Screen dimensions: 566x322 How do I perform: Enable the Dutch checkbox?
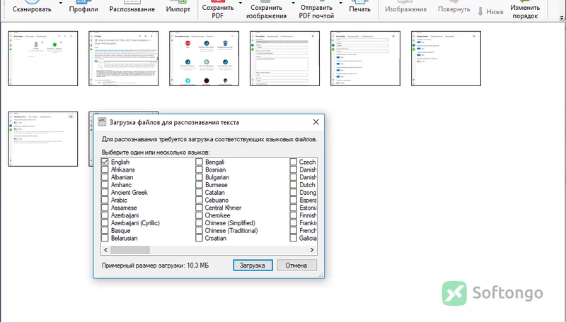pos(293,185)
